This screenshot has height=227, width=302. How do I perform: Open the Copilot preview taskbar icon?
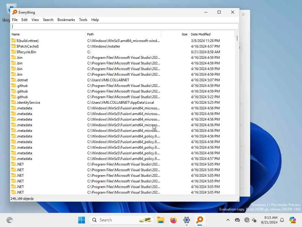tap(293, 220)
